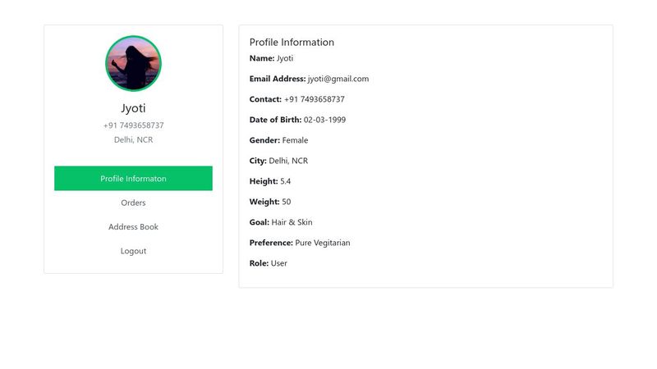Click the sidebar phone number +91 7493658737
Viewport: 657px width, 369px height.
[133, 125]
